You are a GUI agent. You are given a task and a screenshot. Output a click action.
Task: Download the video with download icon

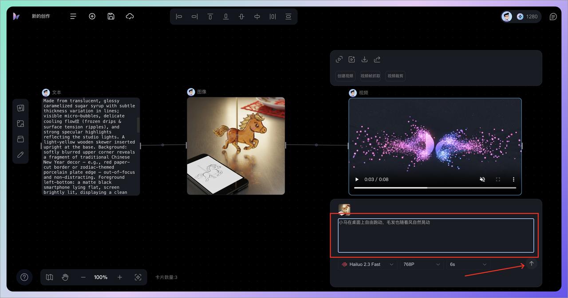tap(364, 59)
